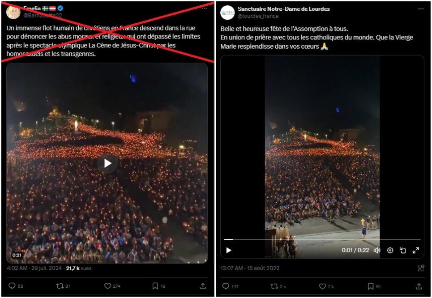The height and width of the screenshot is (298, 432).
Task: Reply to the Lourdes tweet (147)
Action: [x=231, y=286]
